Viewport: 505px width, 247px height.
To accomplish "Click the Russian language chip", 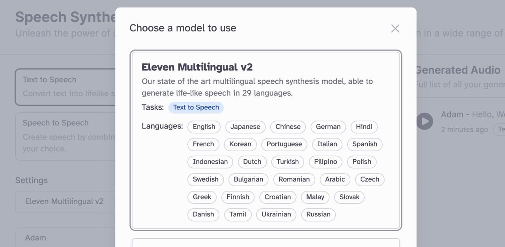I will [x=318, y=214].
